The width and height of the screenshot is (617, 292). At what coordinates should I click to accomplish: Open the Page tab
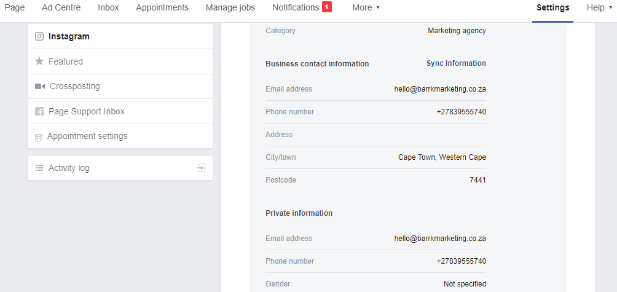tap(15, 7)
